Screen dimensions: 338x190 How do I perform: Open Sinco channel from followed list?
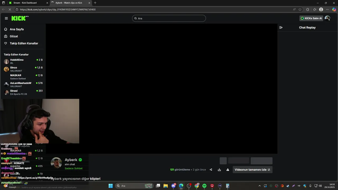23,69
